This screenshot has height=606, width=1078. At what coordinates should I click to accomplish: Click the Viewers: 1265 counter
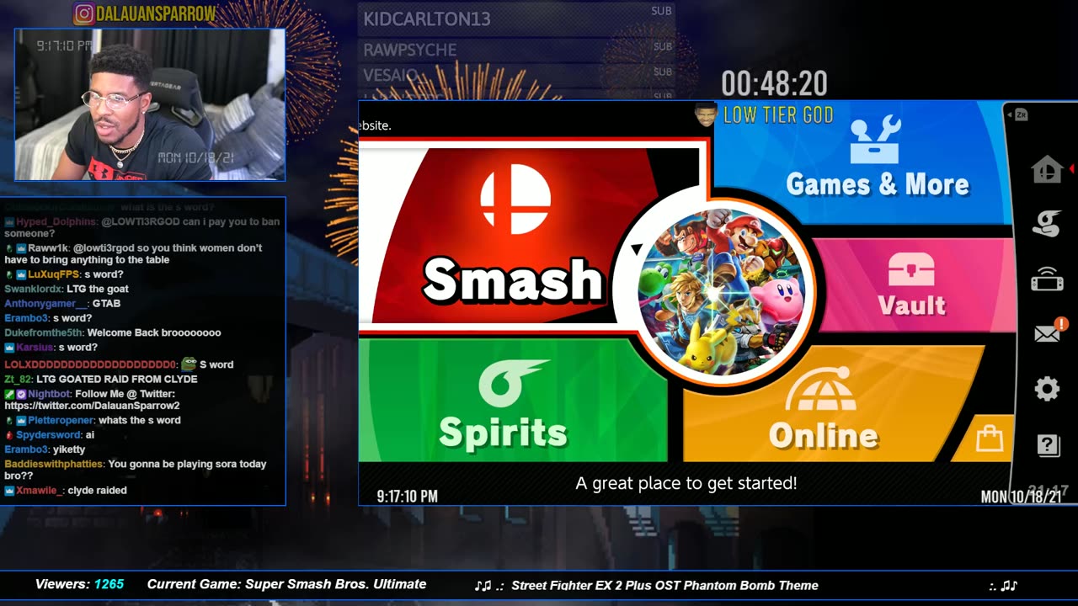[x=79, y=584]
